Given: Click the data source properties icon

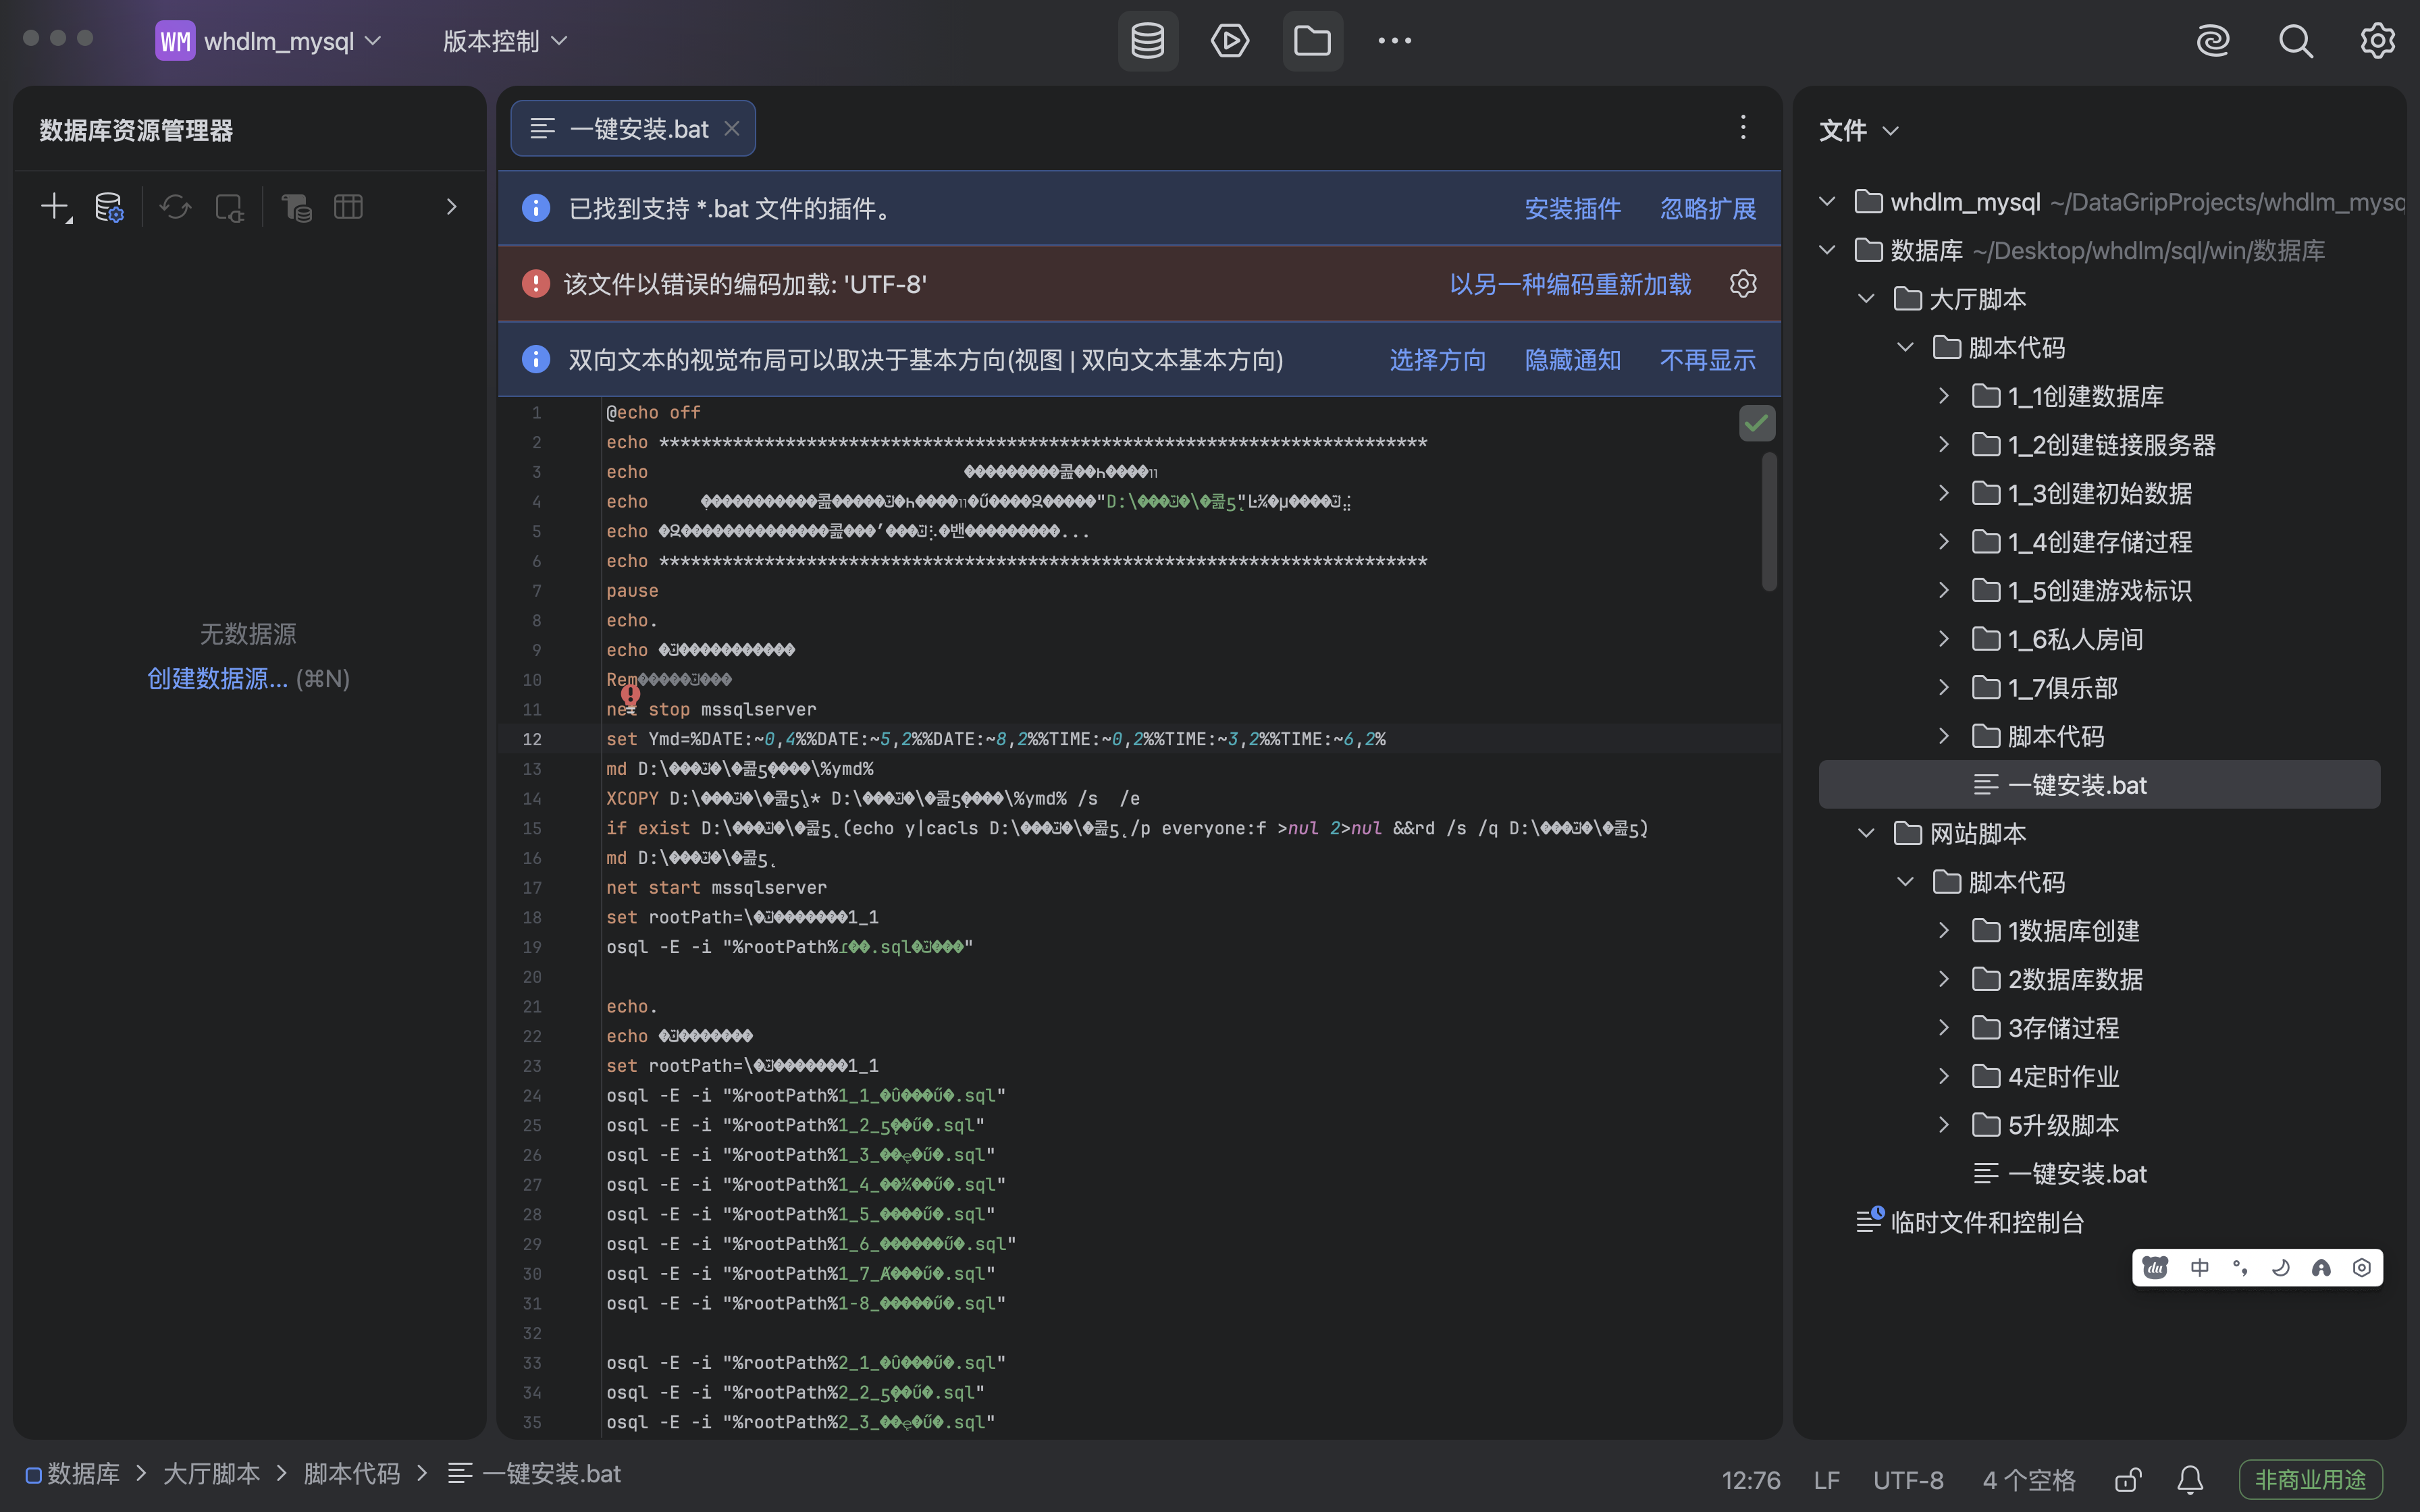Looking at the screenshot, I should (108, 208).
